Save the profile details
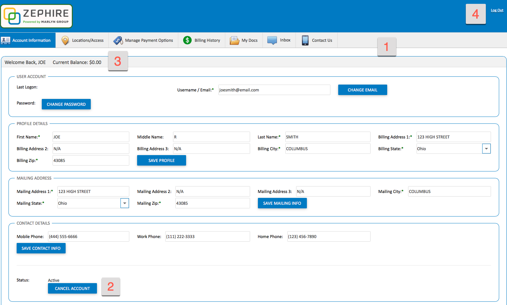This screenshot has width=507, height=305. 161,160
